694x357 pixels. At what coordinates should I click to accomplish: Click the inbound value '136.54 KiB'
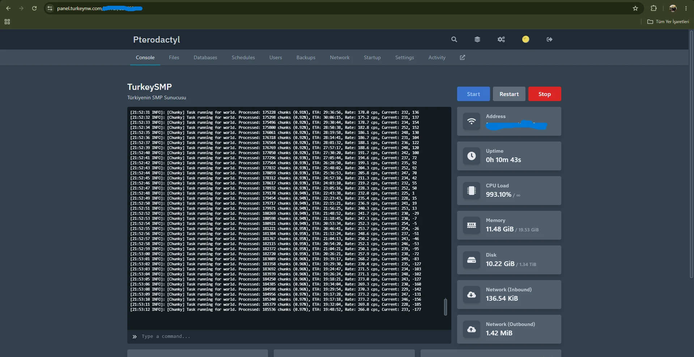(x=502, y=299)
